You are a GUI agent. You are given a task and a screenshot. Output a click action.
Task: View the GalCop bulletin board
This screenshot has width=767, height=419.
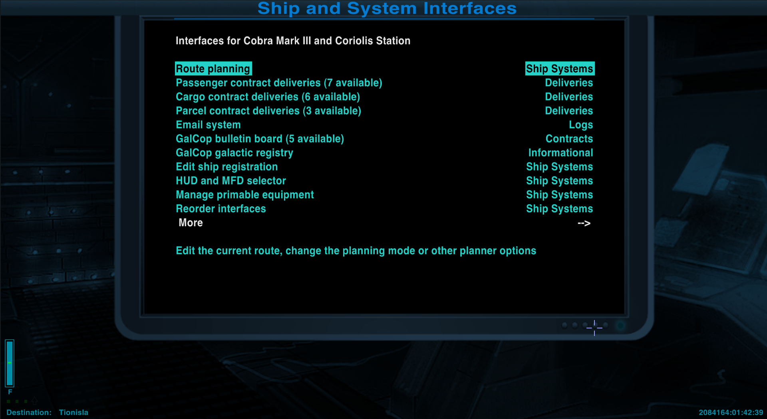tap(260, 138)
